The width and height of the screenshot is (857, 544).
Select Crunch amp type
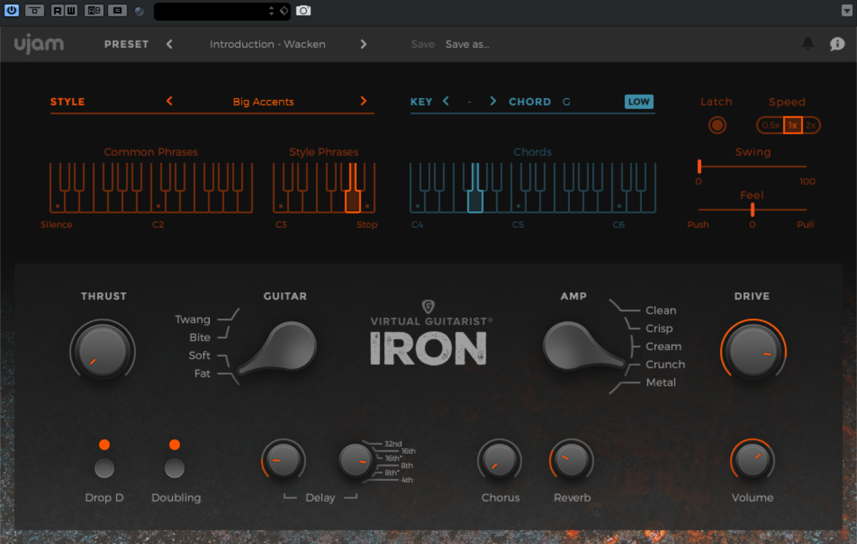665,364
